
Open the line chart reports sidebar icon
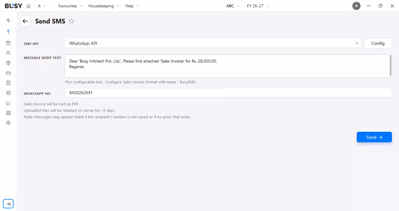(8, 103)
